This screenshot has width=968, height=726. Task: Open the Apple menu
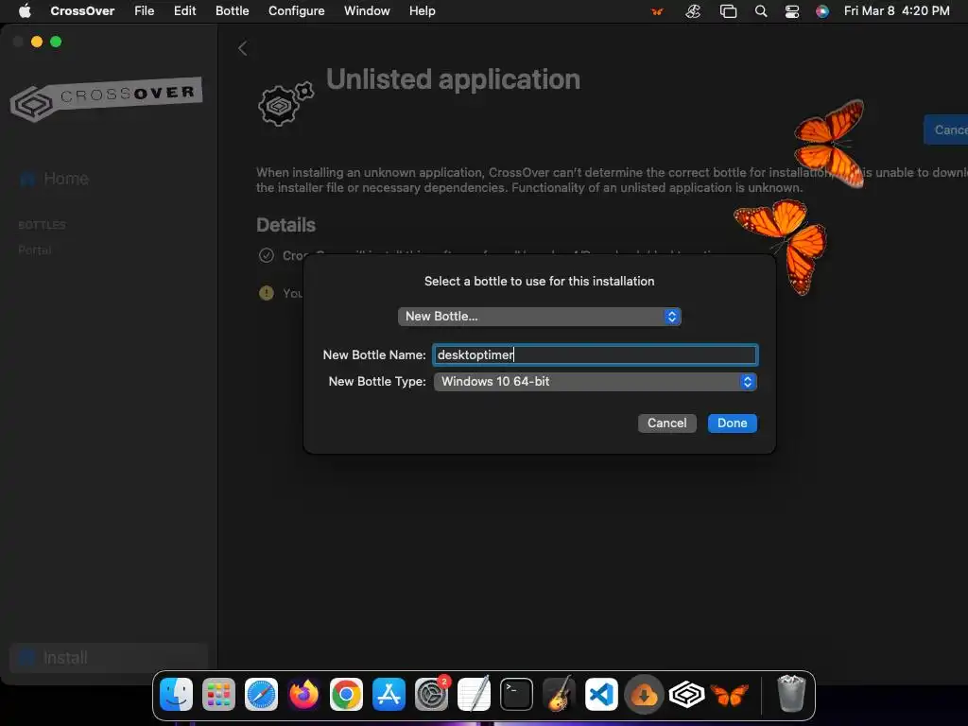pyautogui.click(x=25, y=10)
